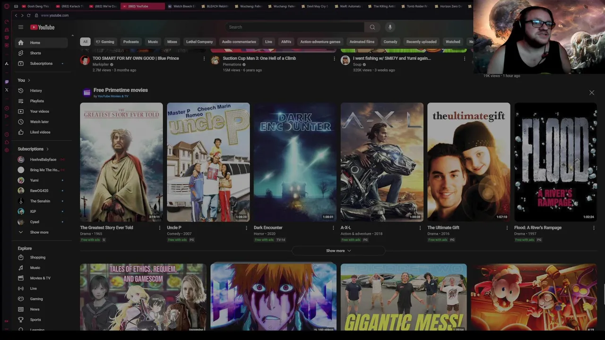Select the All filter chip
Image resolution: width=605 pixels, height=340 pixels.
click(x=85, y=42)
